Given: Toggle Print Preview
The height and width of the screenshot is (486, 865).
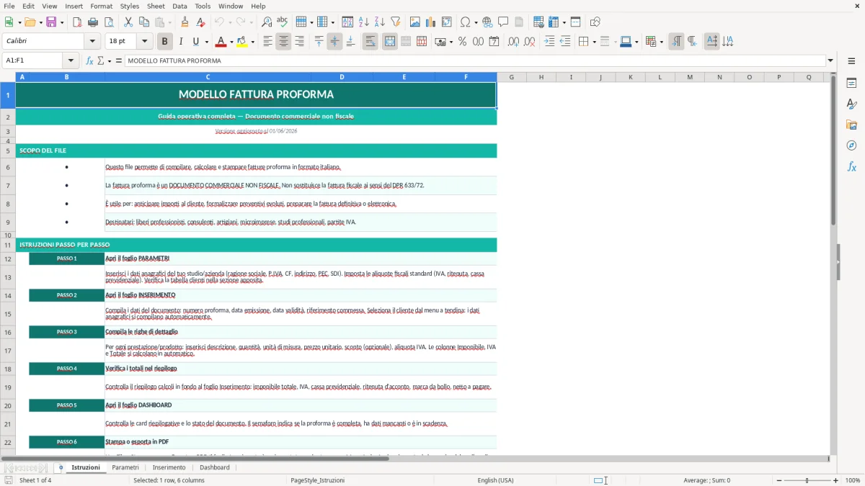Looking at the screenshot, I should 109,22.
